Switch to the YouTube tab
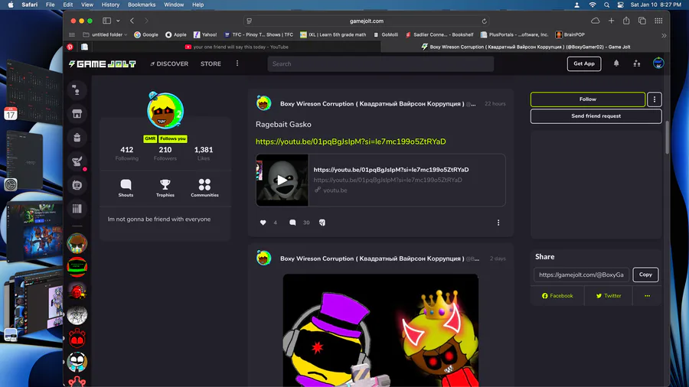689x387 pixels. [x=237, y=47]
